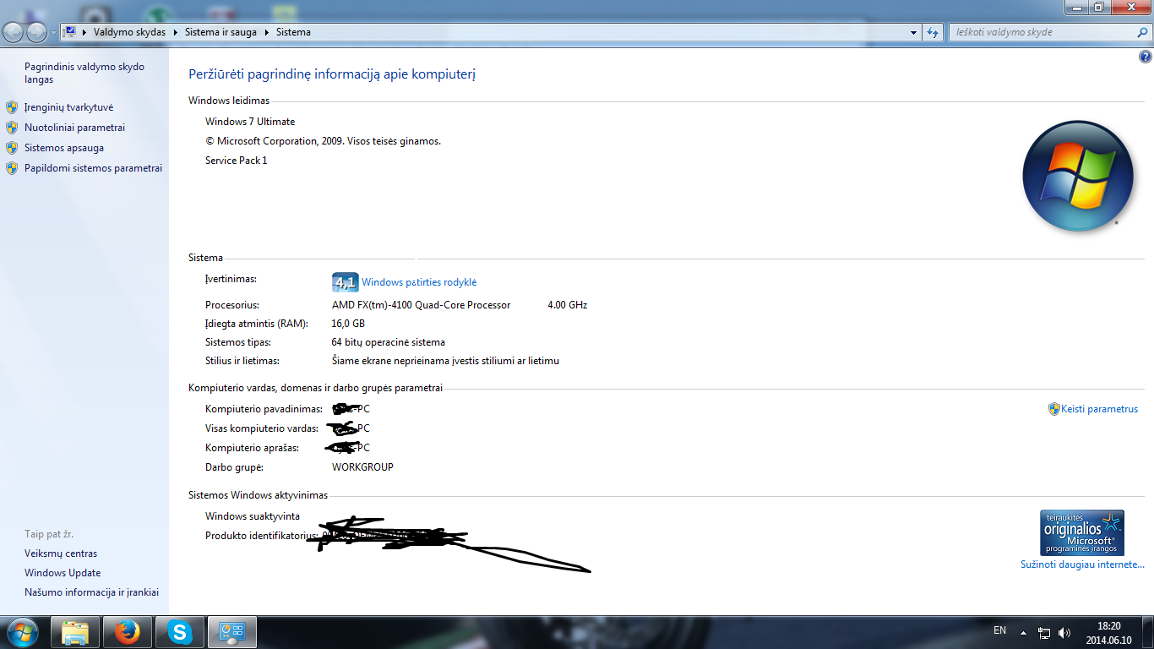Open Windows Explorer from taskbar
Viewport: 1154px width, 649px height.
pos(76,632)
